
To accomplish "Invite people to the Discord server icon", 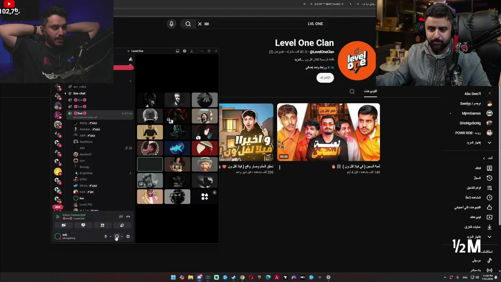I will [x=131, y=59].
